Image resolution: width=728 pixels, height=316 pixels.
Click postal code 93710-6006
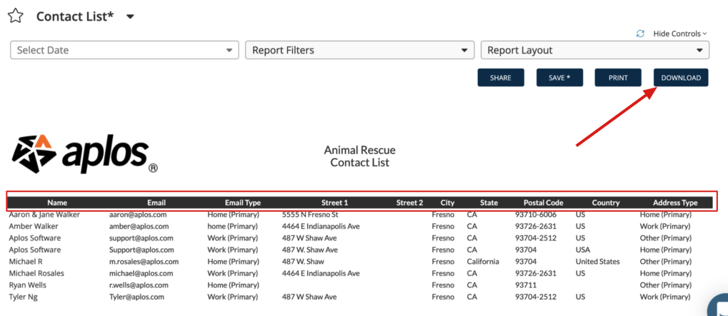(536, 215)
